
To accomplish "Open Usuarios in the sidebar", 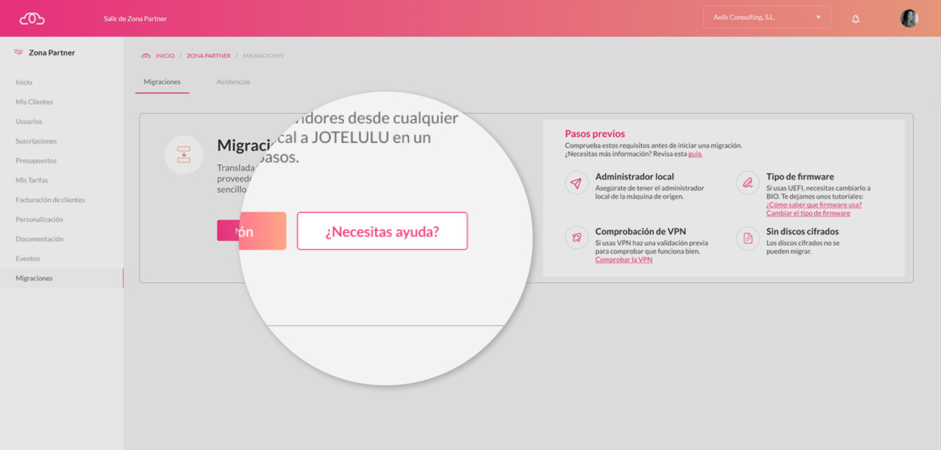I will (29, 122).
